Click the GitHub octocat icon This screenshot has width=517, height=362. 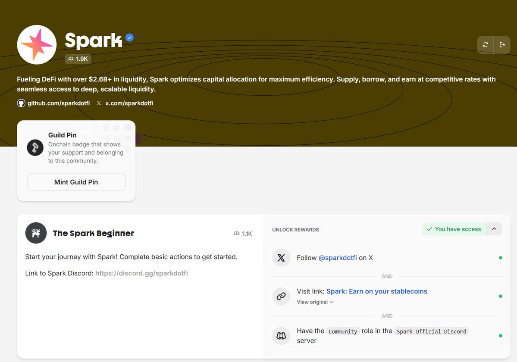tap(21, 103)
